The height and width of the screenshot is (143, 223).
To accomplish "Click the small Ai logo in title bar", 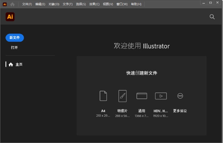I will [x=5, y=4].
